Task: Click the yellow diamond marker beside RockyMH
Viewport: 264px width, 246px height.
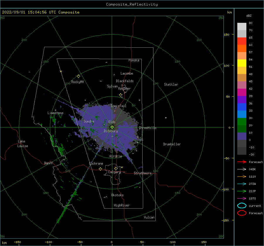Action: tap(78, 76)
